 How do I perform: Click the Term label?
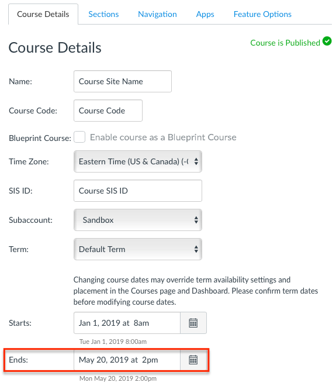(19, 249)
